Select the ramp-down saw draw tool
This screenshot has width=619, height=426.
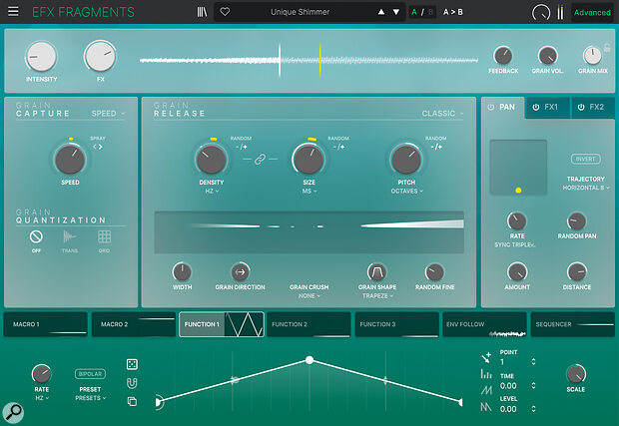(x=486, y=407)
